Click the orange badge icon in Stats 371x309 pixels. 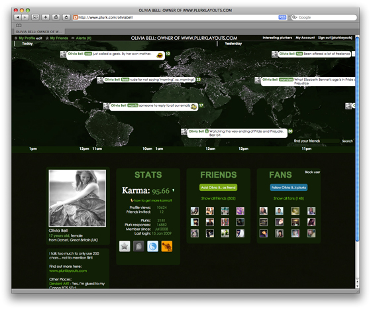tap(167, 247)
